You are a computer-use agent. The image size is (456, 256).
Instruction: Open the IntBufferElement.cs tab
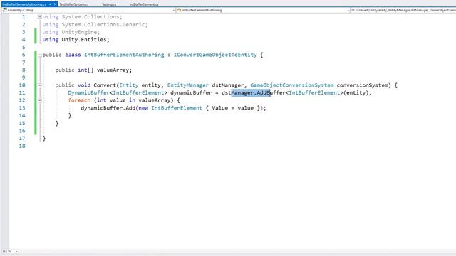[144, 4]
